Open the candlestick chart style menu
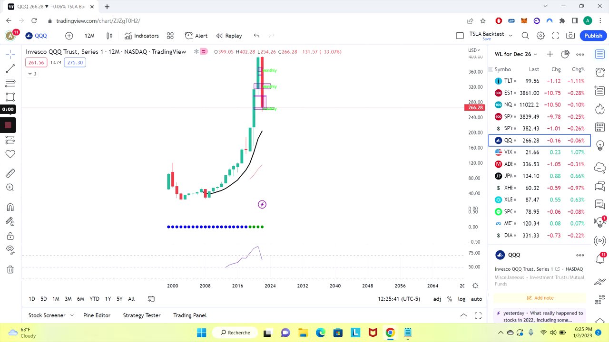The width and height of the screenshot is (609, 342). pyautogui.click(x=109, y=36)
